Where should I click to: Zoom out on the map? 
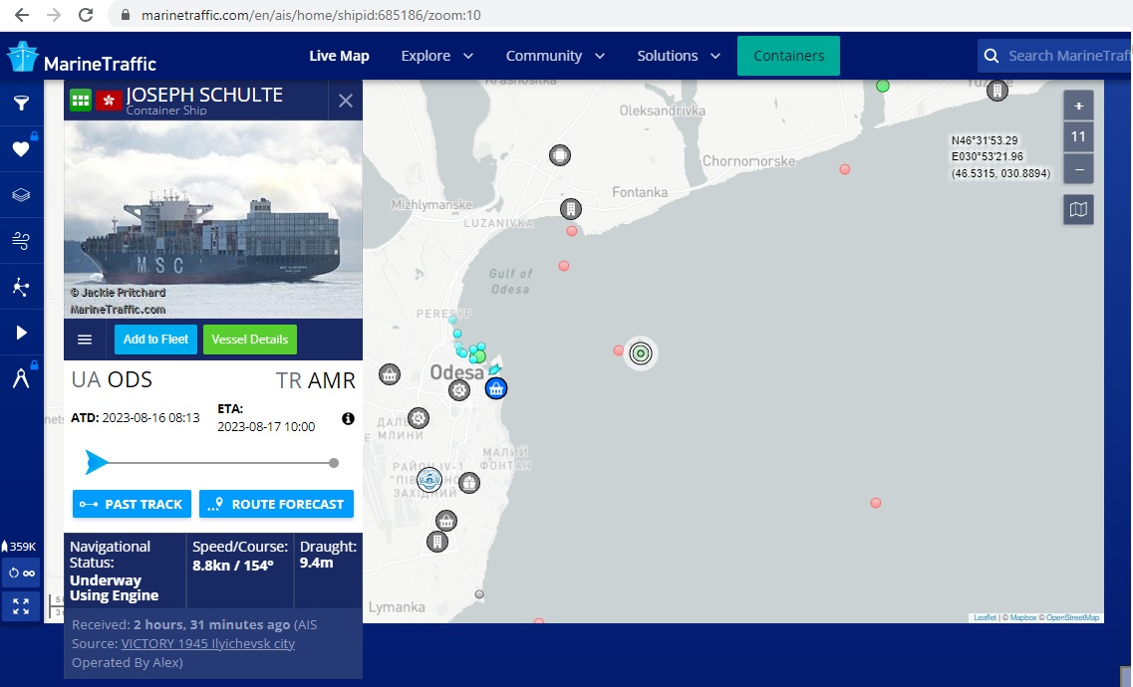pos(1078,169)
